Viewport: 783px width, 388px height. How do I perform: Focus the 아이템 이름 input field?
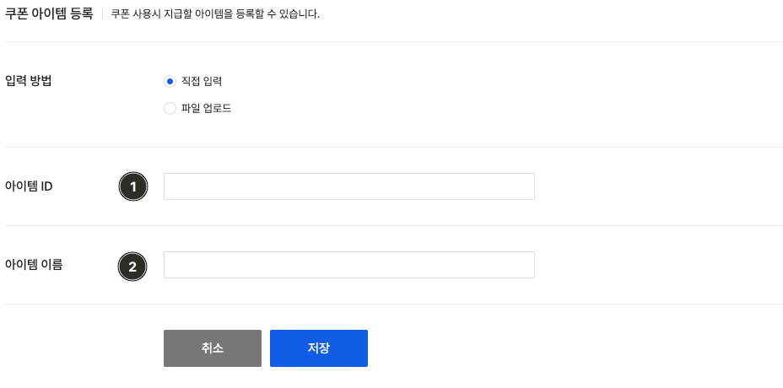pyautogui.click(x=349, y=265)
